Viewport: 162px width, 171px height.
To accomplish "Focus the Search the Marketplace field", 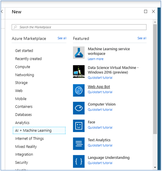I will click(79, 27).
